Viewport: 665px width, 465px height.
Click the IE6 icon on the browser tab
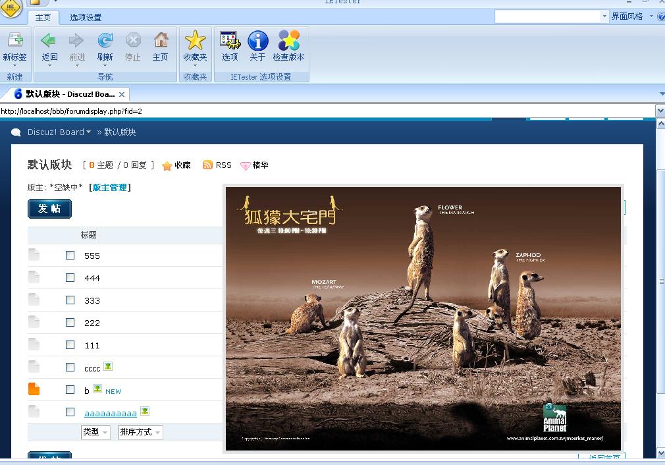[x=18, y=94]
